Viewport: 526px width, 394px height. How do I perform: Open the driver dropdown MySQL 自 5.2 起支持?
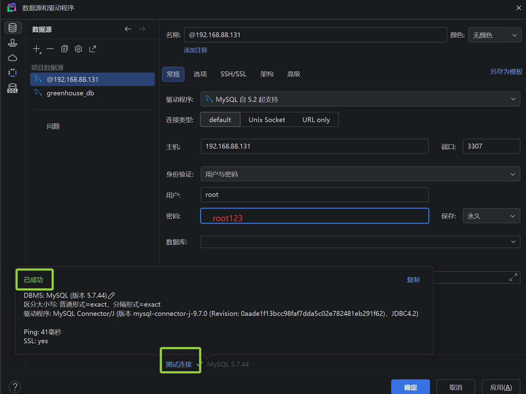point(360,99)
